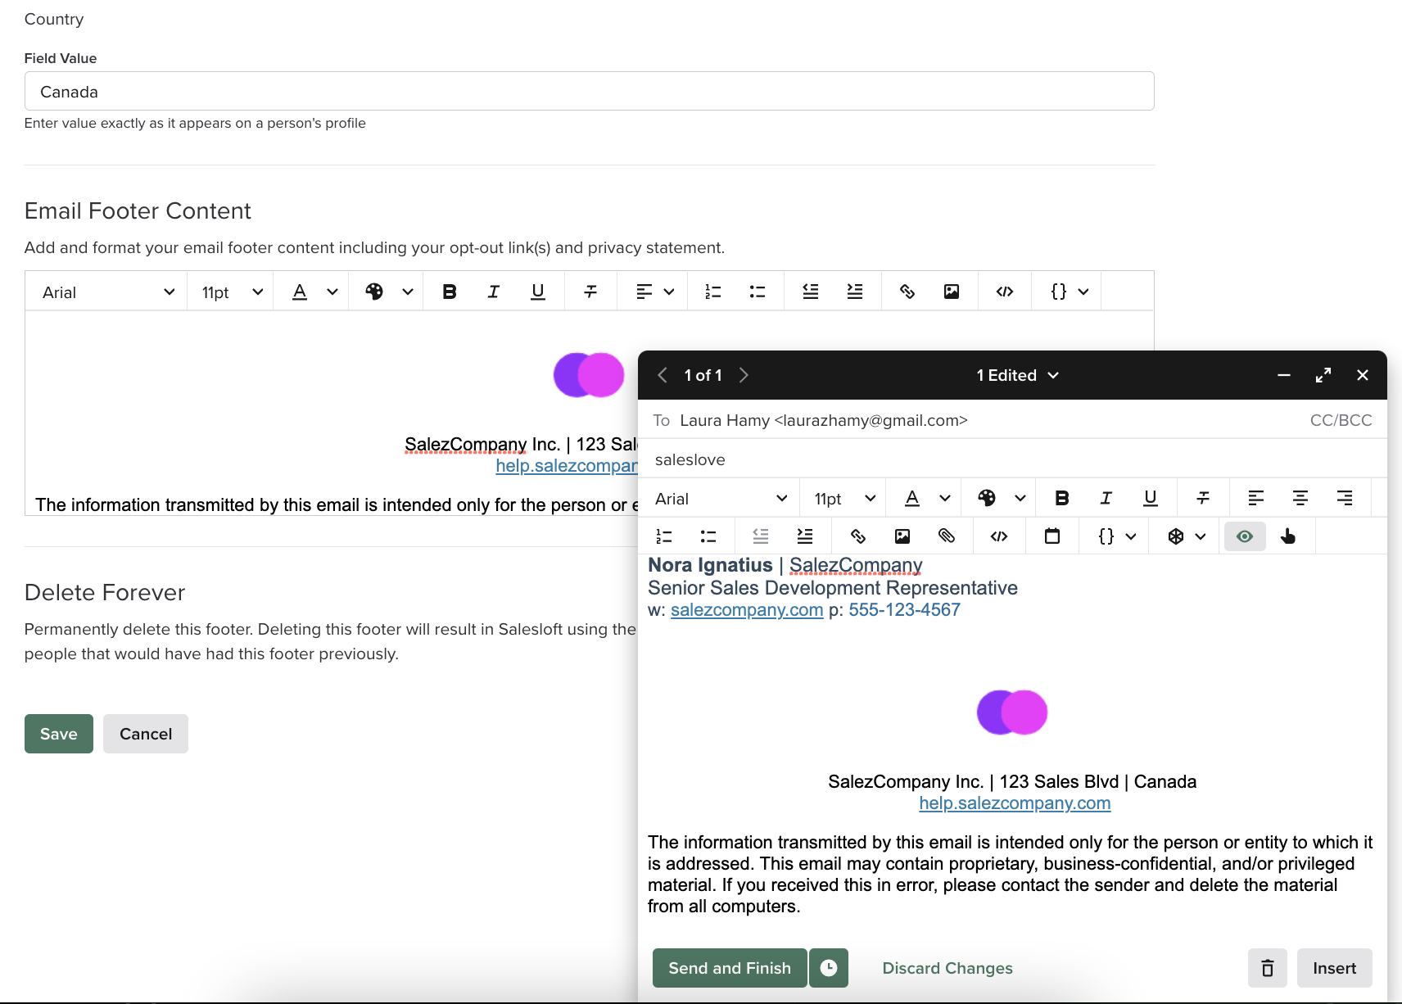1402x1004 pixels.
Task: Open the font family dropdown in the composer
Action: pos(721,498)
